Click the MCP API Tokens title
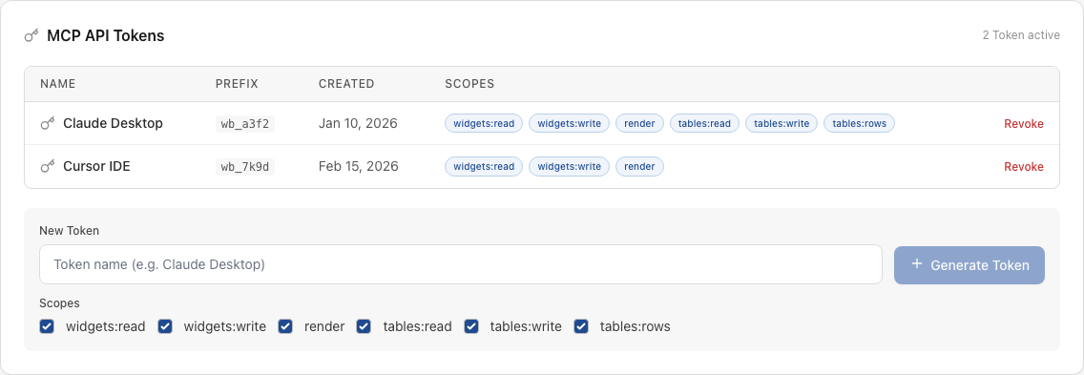 click(106, 36)
